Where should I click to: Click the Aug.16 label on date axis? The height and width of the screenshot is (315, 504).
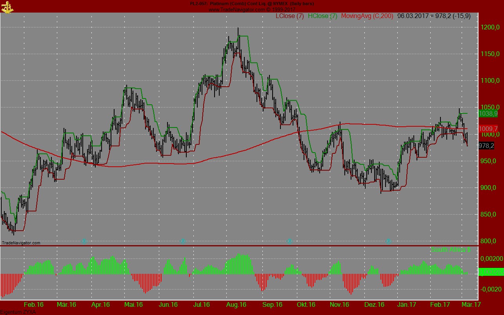(236, 304)
